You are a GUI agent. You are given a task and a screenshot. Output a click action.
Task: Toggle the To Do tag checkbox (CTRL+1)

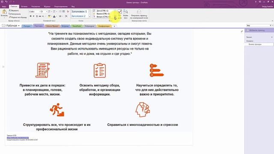94,11
